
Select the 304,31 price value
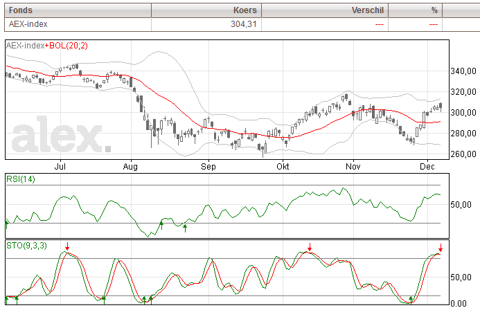pyautogui.click(x=244, y=24)
